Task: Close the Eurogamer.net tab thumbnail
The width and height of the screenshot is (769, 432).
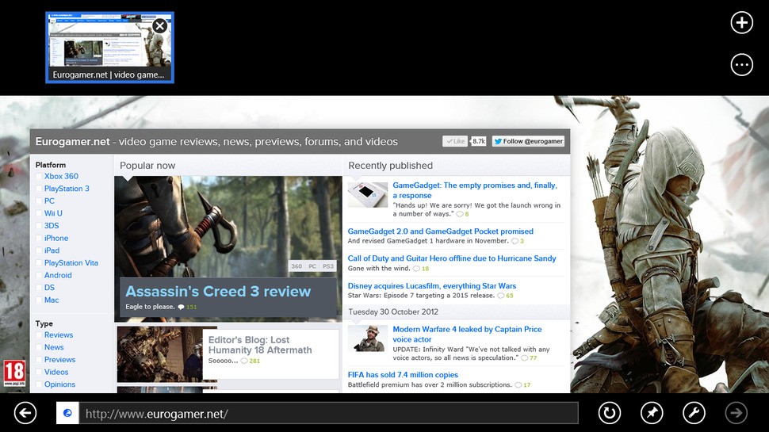Action: [x=159, y=26]
